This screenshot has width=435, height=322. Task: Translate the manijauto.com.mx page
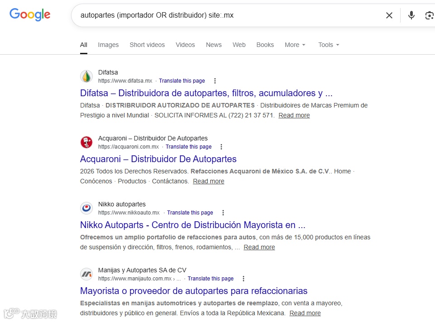coord(210,279)
